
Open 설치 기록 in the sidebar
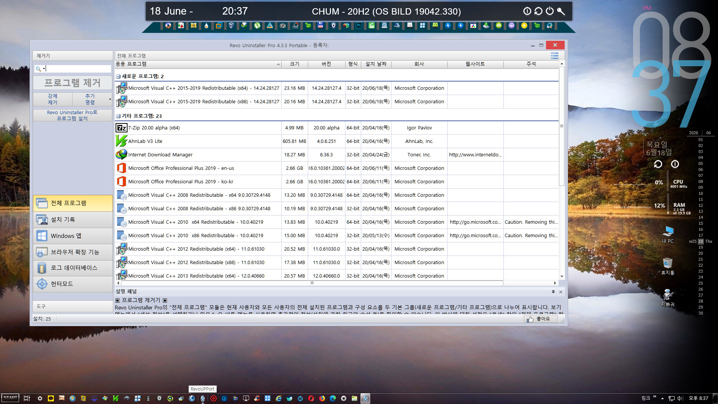click(x=73, y=220)
